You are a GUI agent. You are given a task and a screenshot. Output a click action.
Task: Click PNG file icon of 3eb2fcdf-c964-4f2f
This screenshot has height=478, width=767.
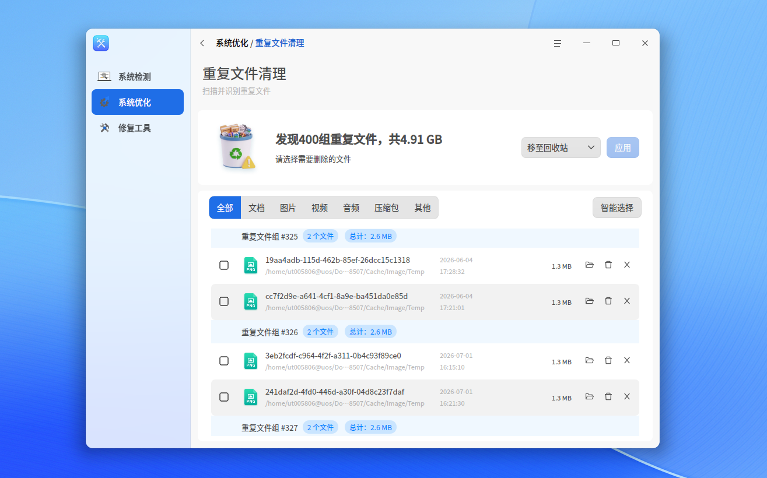pyautogui.click(x=251, y=361)
